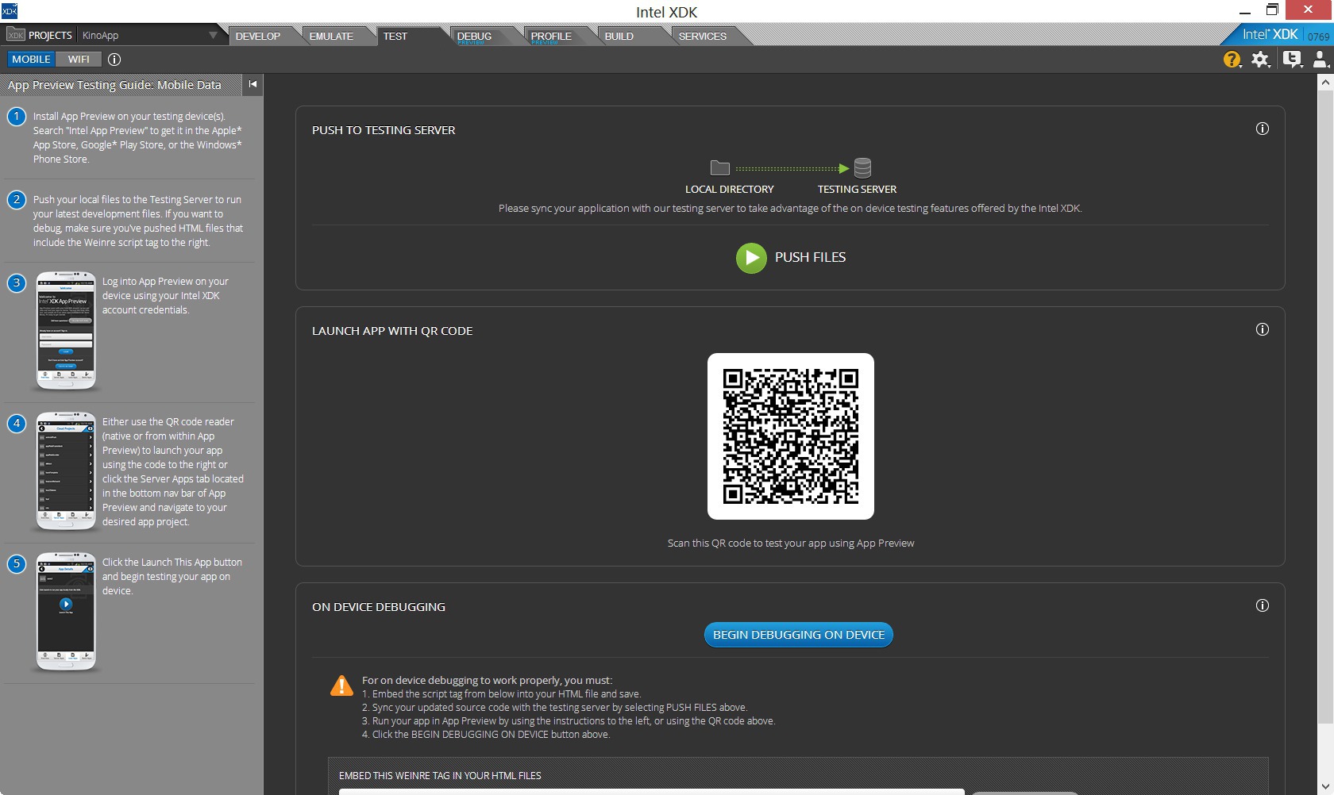Click the PUSH FILES label
The image size is (1334, 795).
click(x=810, y=257)
